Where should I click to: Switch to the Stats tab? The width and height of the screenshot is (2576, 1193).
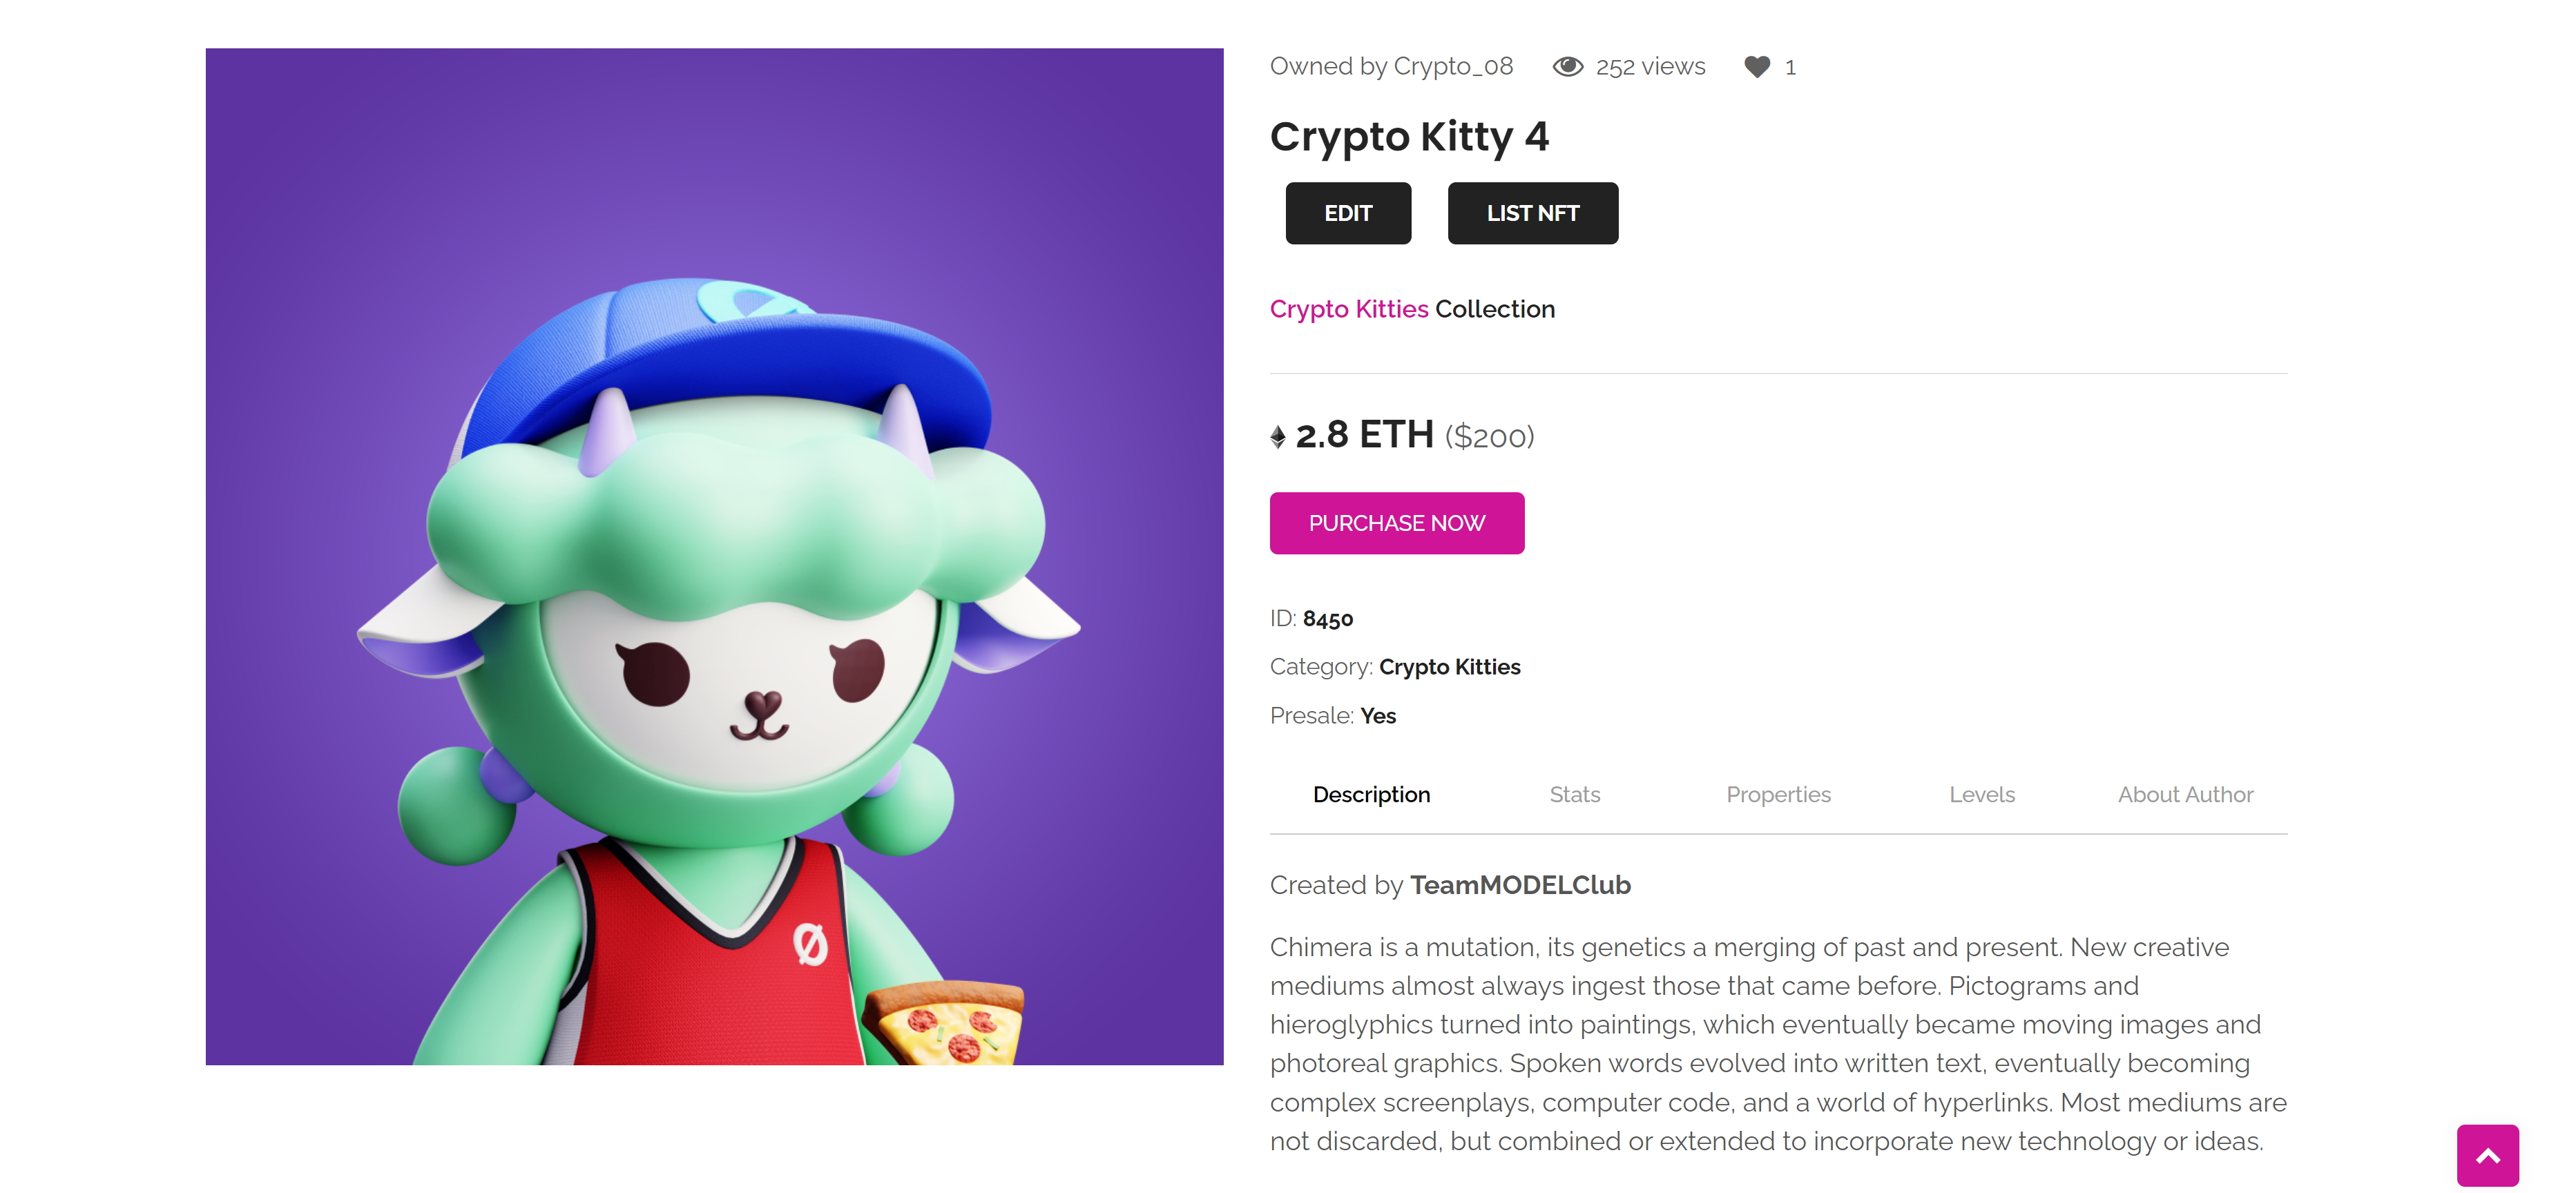pos(1574,795)
